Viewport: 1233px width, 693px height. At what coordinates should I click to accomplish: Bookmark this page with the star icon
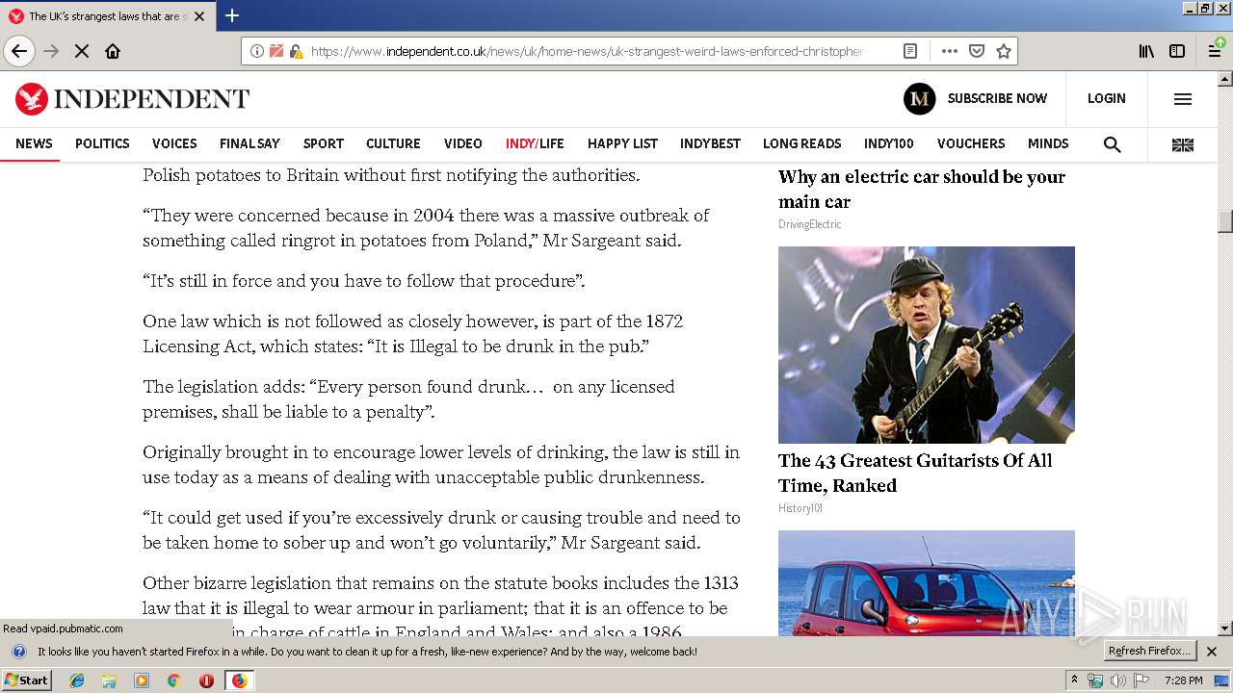(x=1004, y=51)
